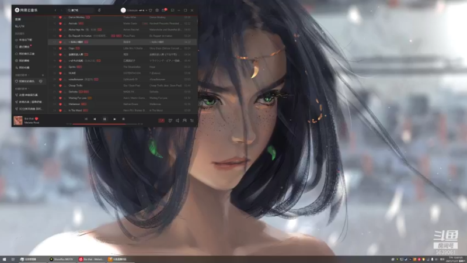Open the Windows Start button
The height and width of the screenshot is (263, 467).
pyautogui.click(x=4, y=259)
